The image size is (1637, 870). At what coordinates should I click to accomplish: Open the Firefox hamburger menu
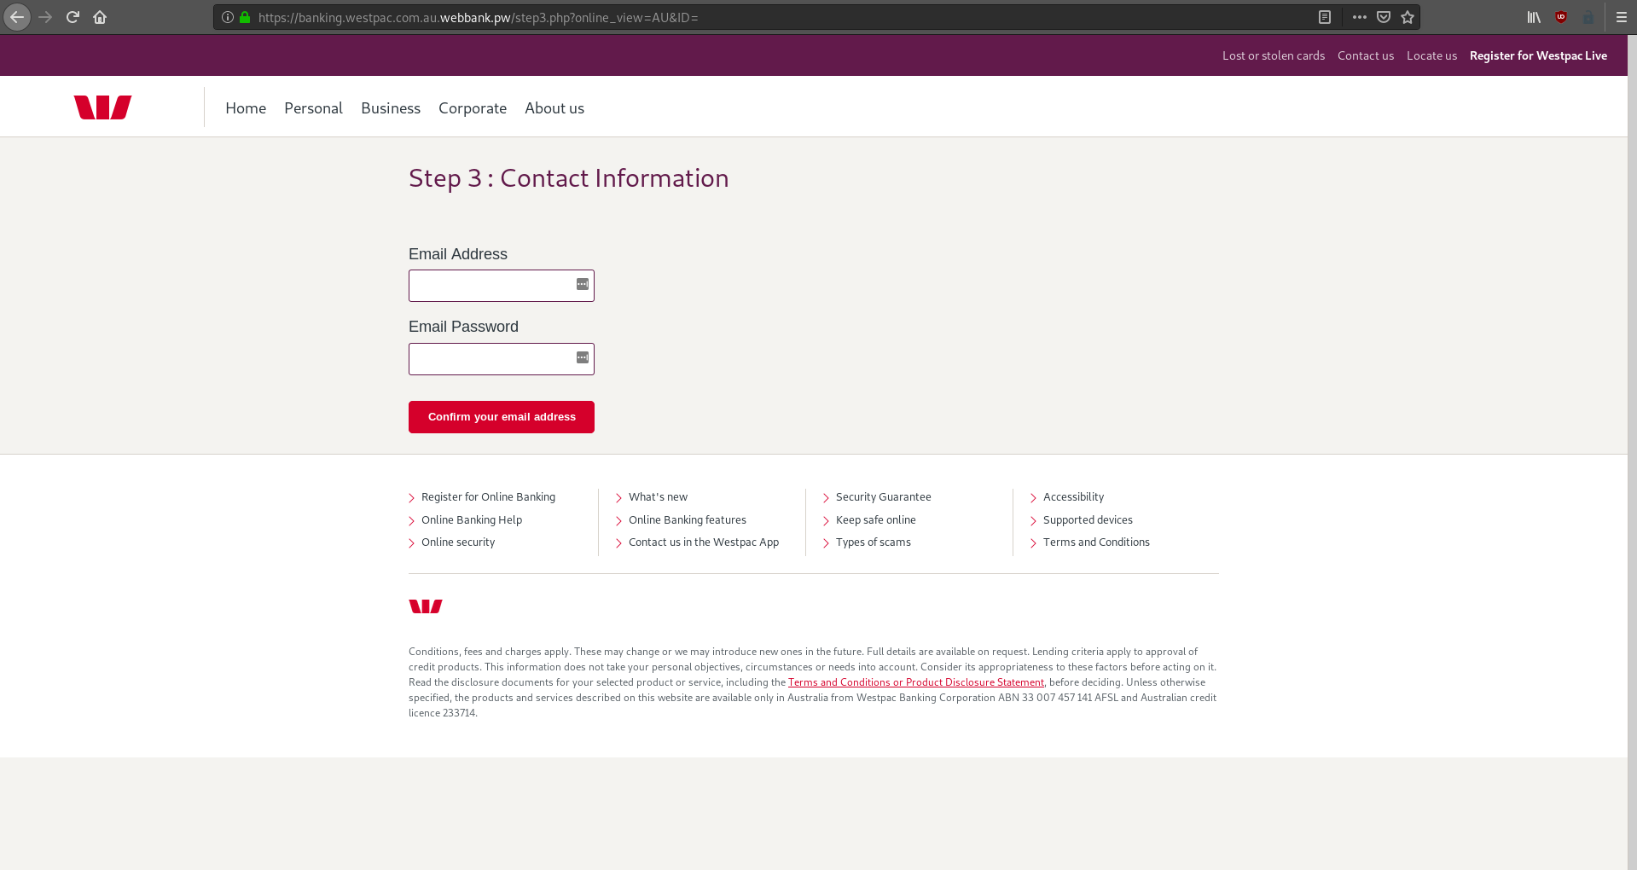point(1620,17)
